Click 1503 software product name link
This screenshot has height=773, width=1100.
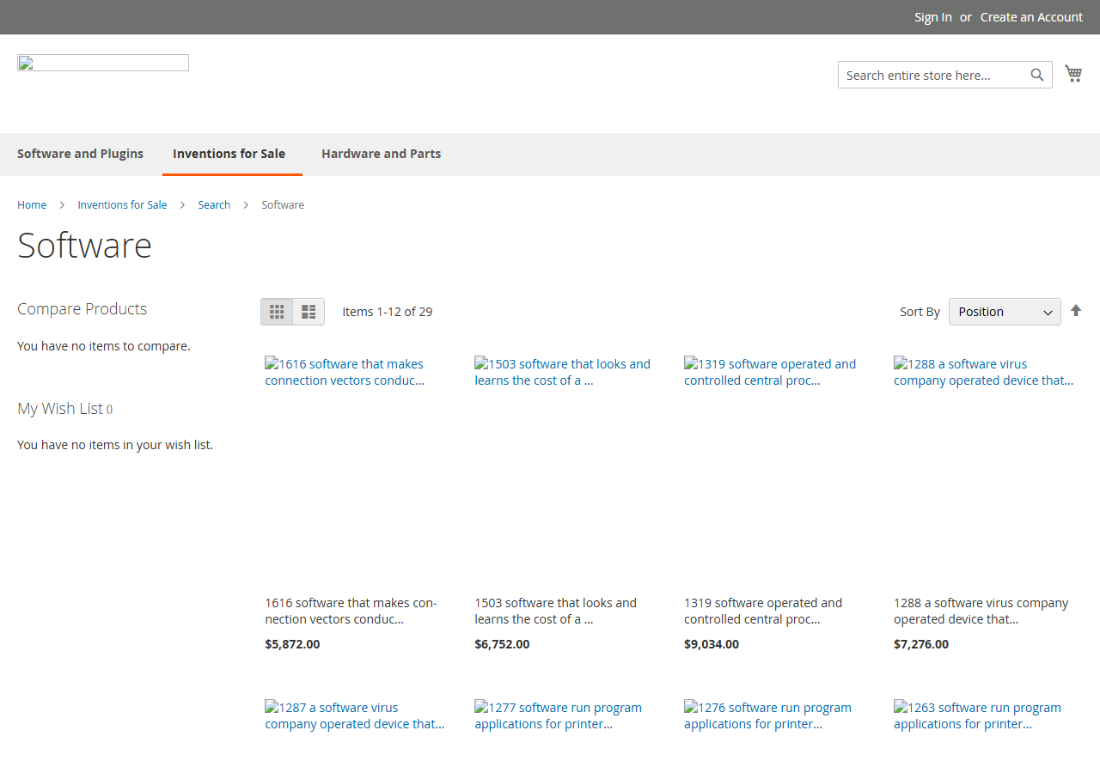pyautogui.click(x=555, y=611)
